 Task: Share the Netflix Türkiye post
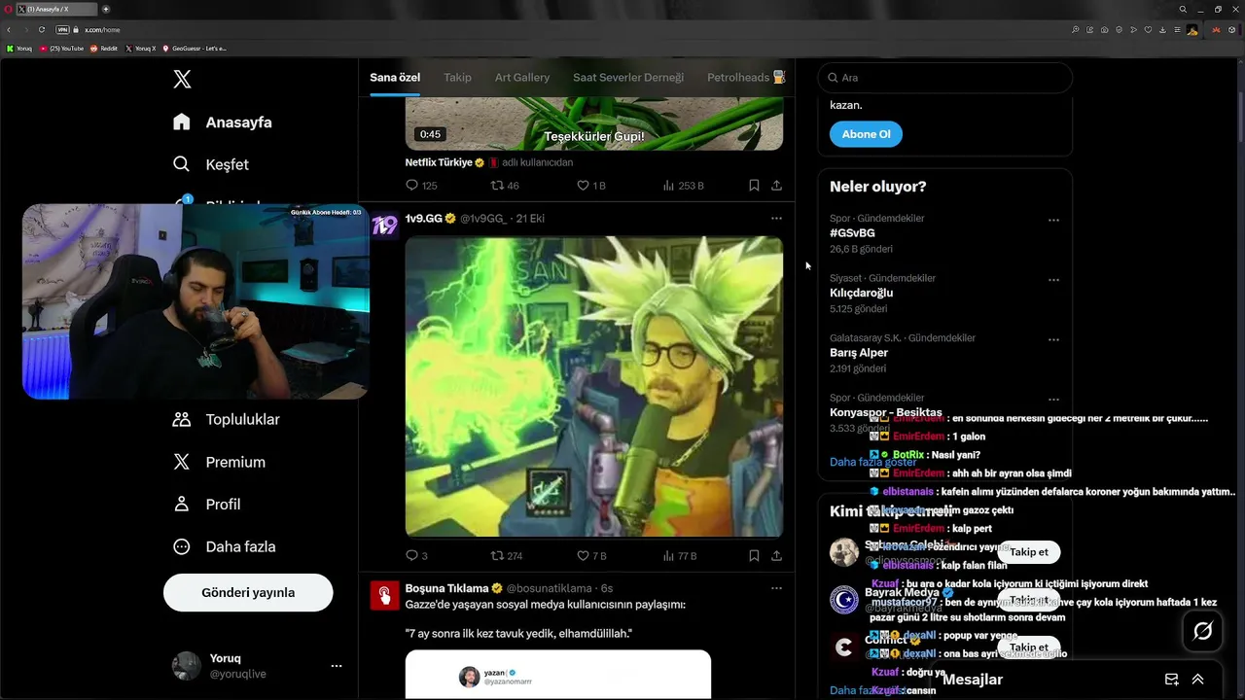[x=776, y=185]
